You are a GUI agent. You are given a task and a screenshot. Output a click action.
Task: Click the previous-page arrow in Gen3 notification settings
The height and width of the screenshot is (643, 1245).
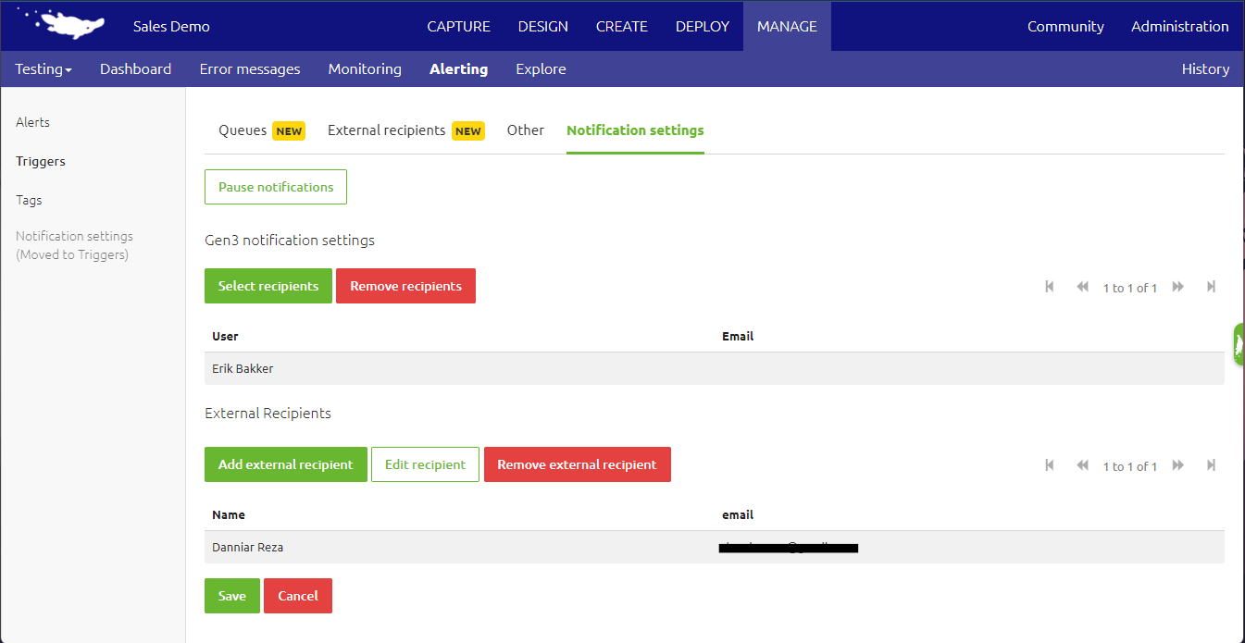[1082, 287]
